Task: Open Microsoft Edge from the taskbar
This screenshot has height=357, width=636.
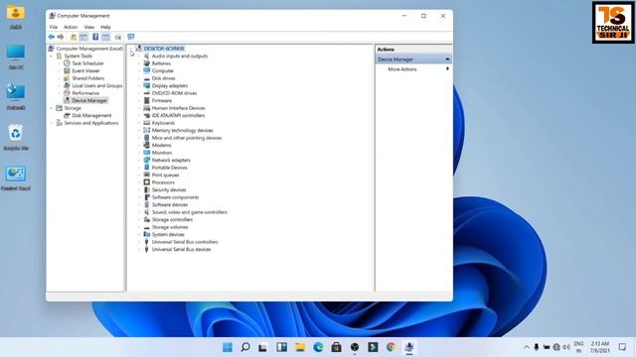Action: [318, 347]
